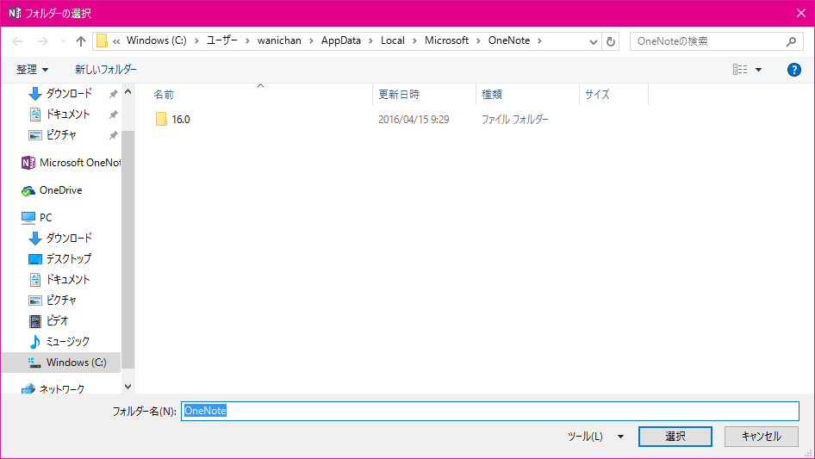Select Windows (C:) drive in navigation pane
The width and height of the screenshot is (815, 459).
[61, 363]
